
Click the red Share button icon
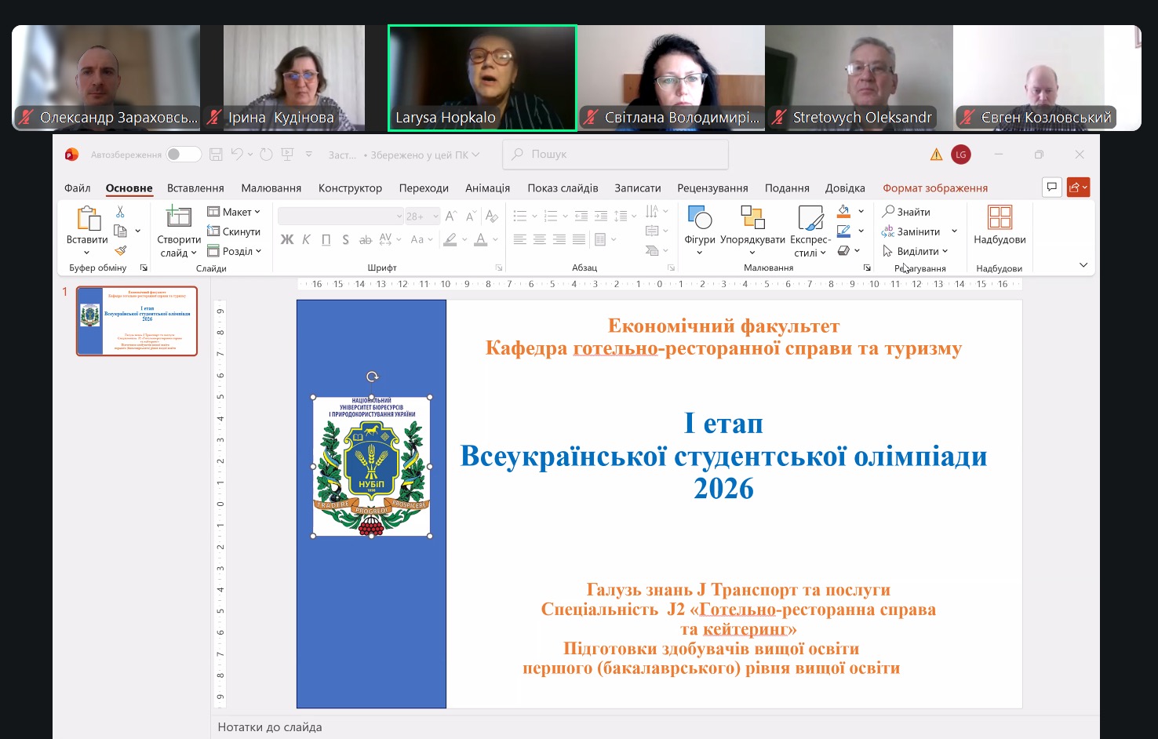(x=1079, y=187)
